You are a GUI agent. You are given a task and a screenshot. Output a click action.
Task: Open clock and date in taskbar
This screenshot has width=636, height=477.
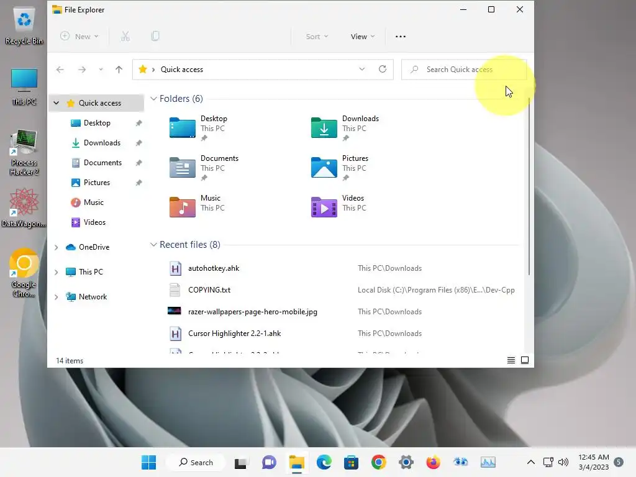pos(593,462)
